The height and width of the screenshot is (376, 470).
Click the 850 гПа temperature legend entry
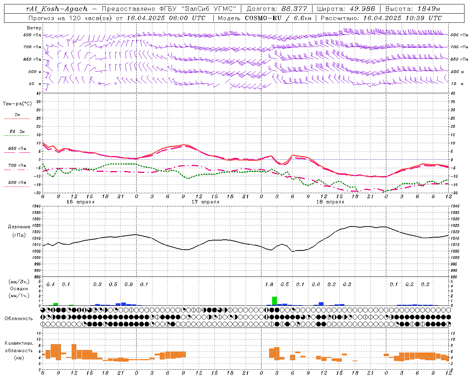pyautogui.click(x=17, y=149)
